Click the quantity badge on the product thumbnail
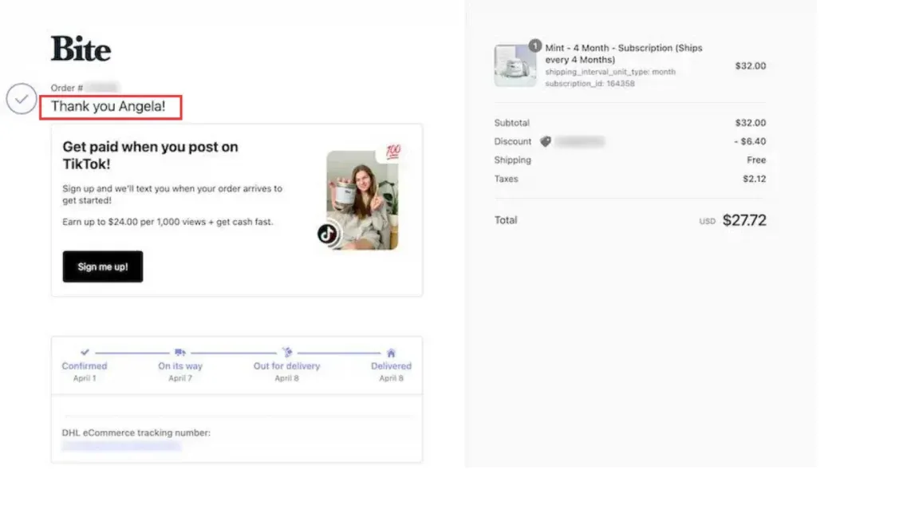 534,46
